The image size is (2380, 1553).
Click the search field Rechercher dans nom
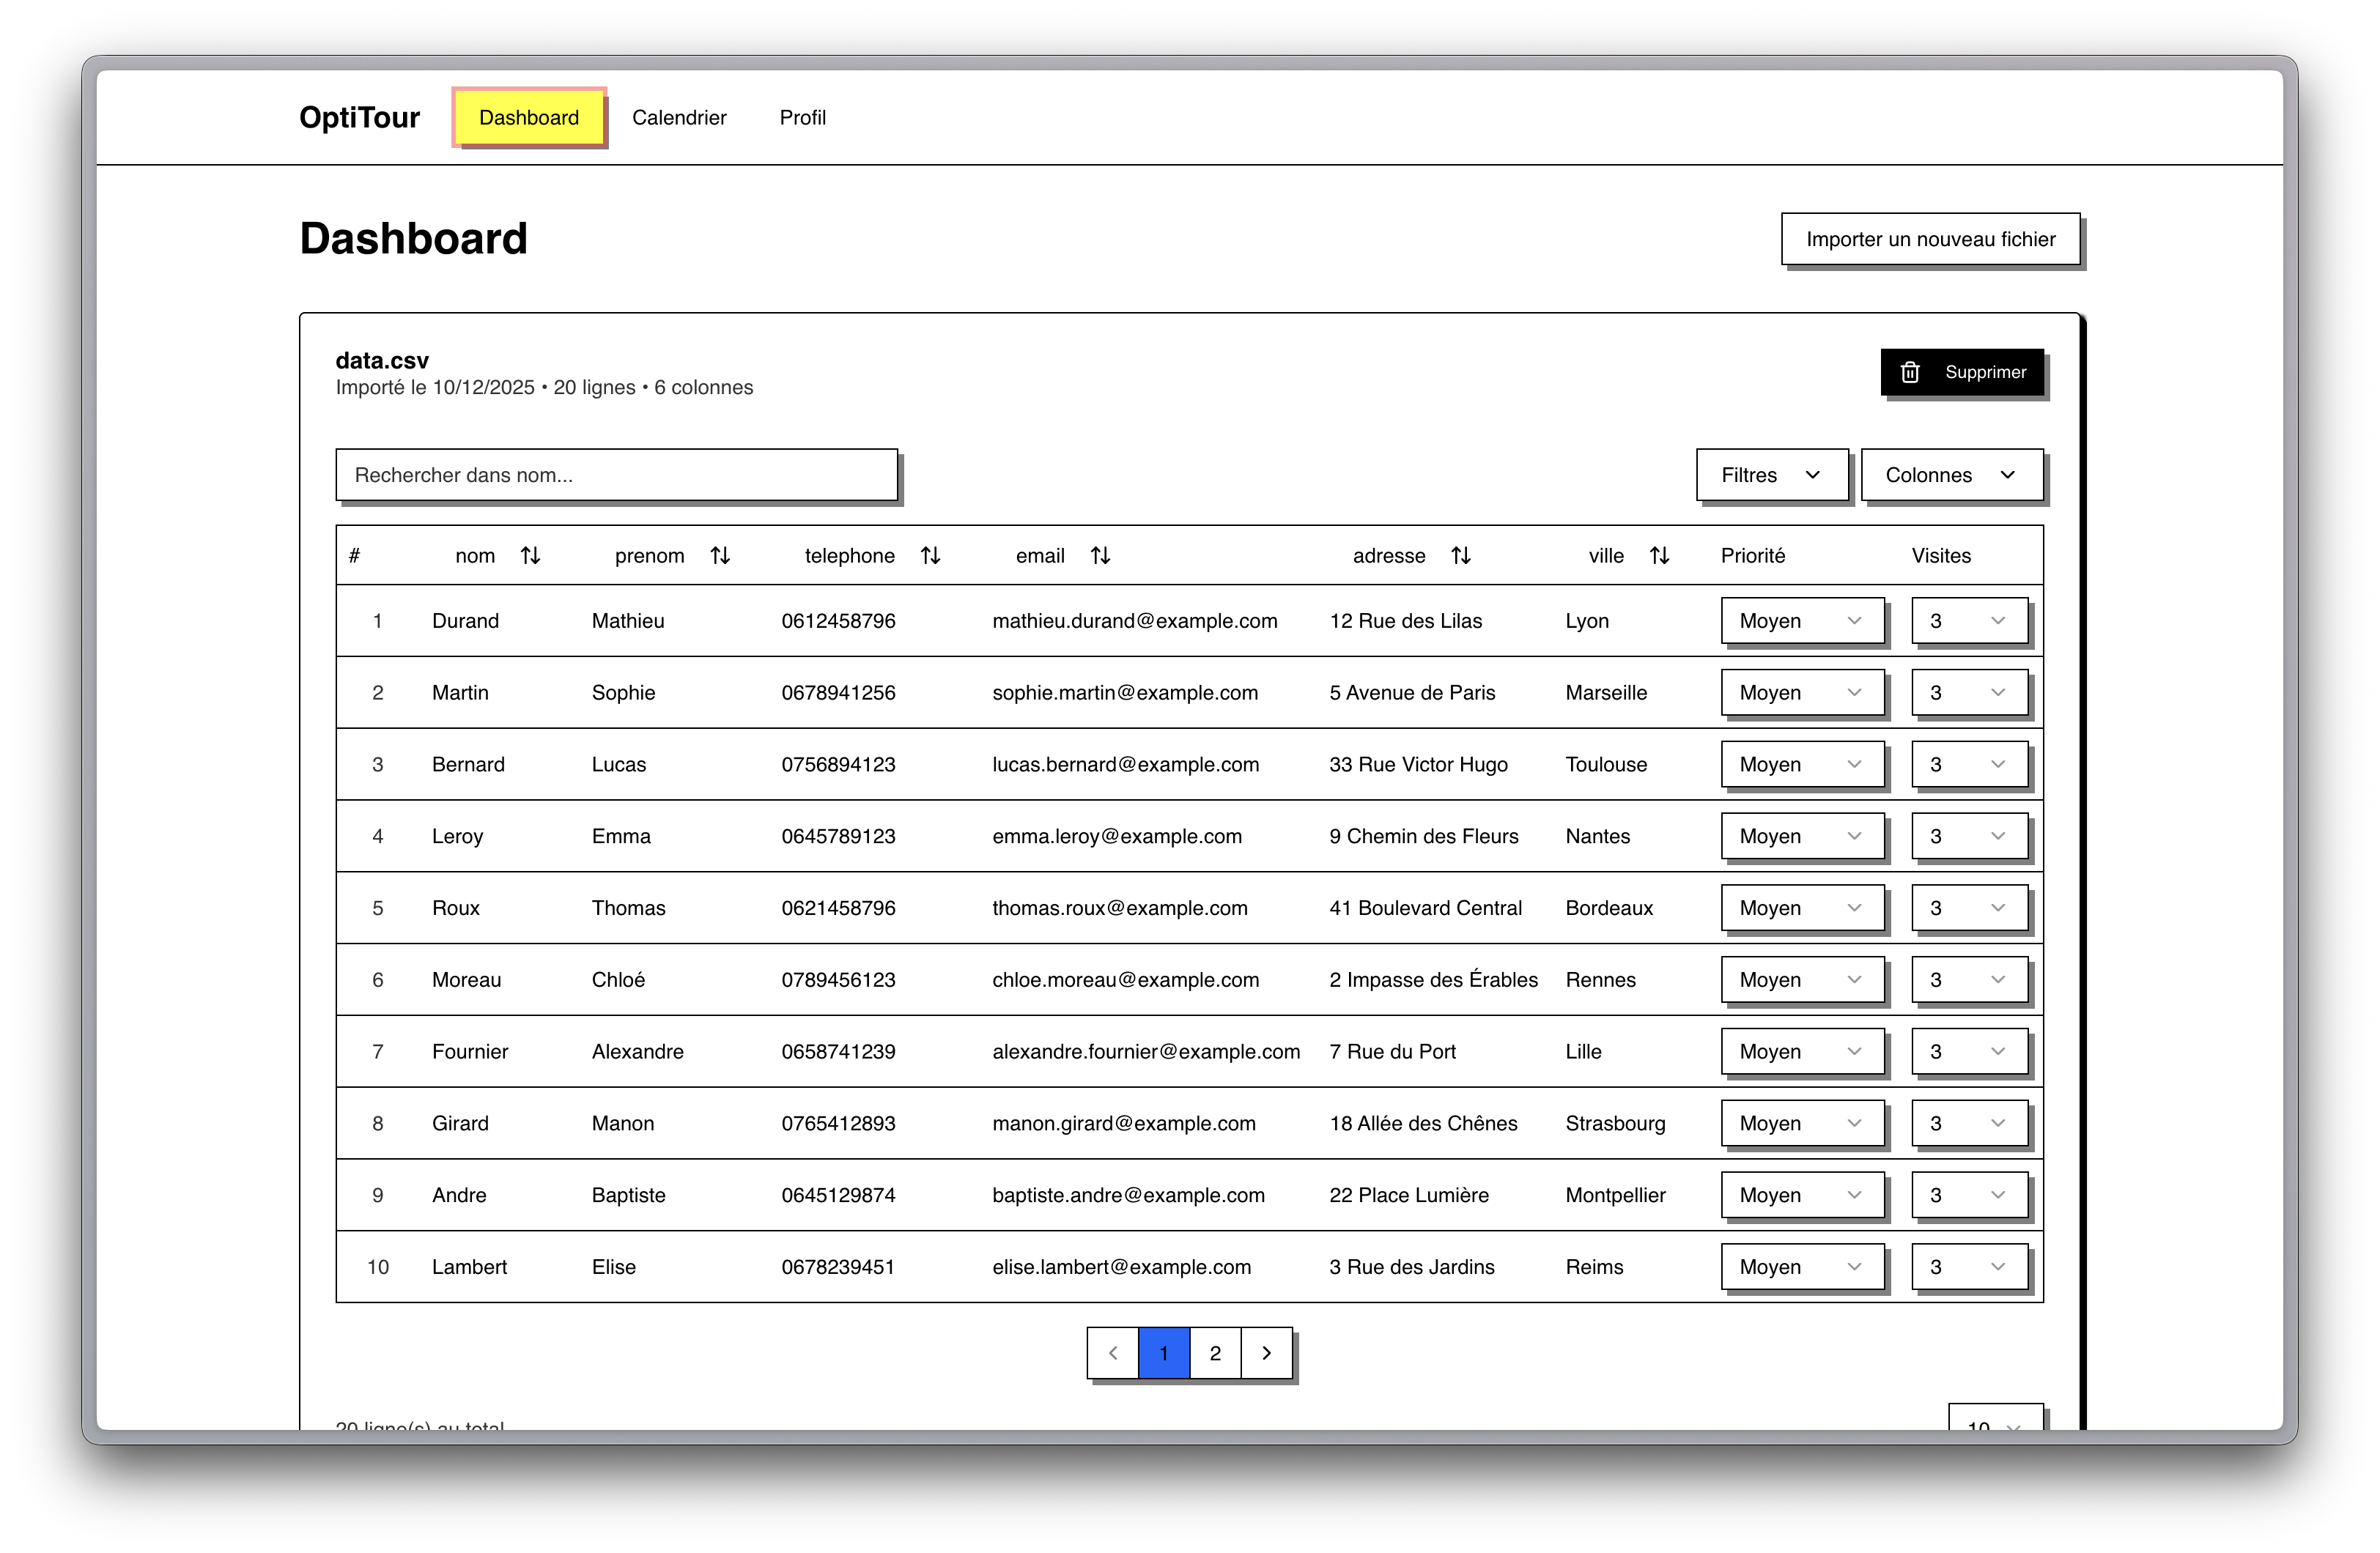click(x=616, y=475)
